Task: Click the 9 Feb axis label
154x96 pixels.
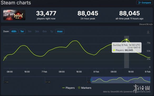Action: pos(148,72)
